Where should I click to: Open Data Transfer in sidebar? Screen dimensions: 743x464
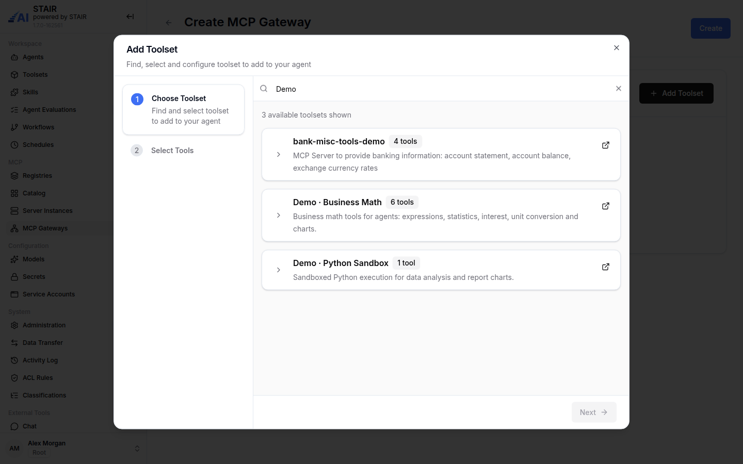coord(43,343)
